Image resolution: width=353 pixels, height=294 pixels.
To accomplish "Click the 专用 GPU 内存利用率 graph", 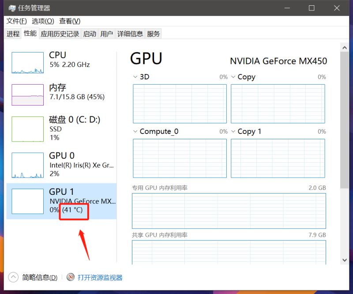I will tap(229, 211).
